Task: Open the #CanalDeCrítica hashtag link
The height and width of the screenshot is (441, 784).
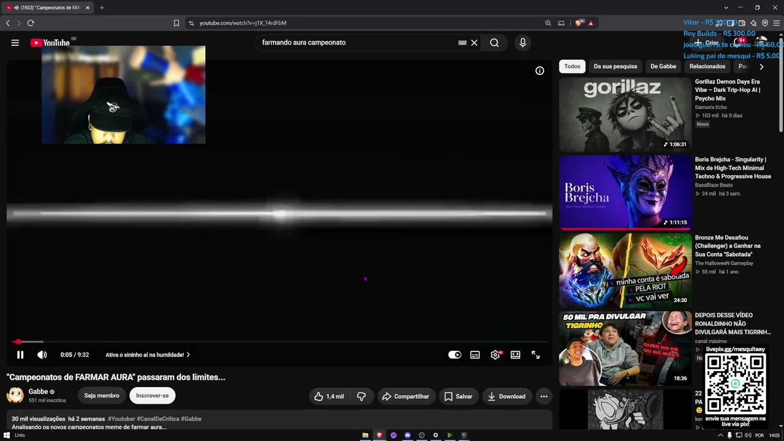Action: [158, 419]
